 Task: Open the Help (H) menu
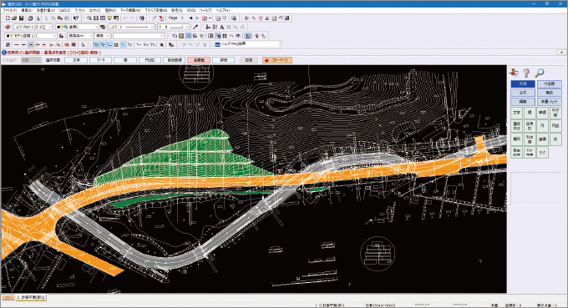(223, 11)
